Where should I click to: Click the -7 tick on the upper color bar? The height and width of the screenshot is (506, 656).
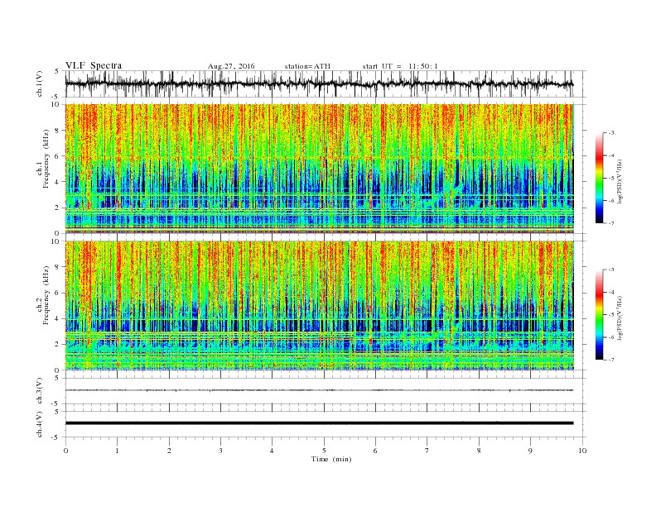[x=611, y=223]
